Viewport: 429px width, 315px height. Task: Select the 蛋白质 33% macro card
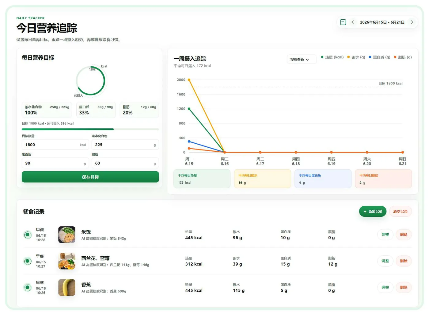96,110
